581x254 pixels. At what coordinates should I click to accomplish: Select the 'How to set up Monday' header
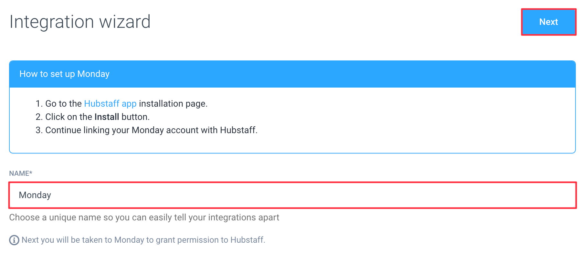click(292, 74)
